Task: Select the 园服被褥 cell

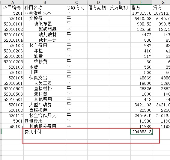Action: [x=45, y=110]
